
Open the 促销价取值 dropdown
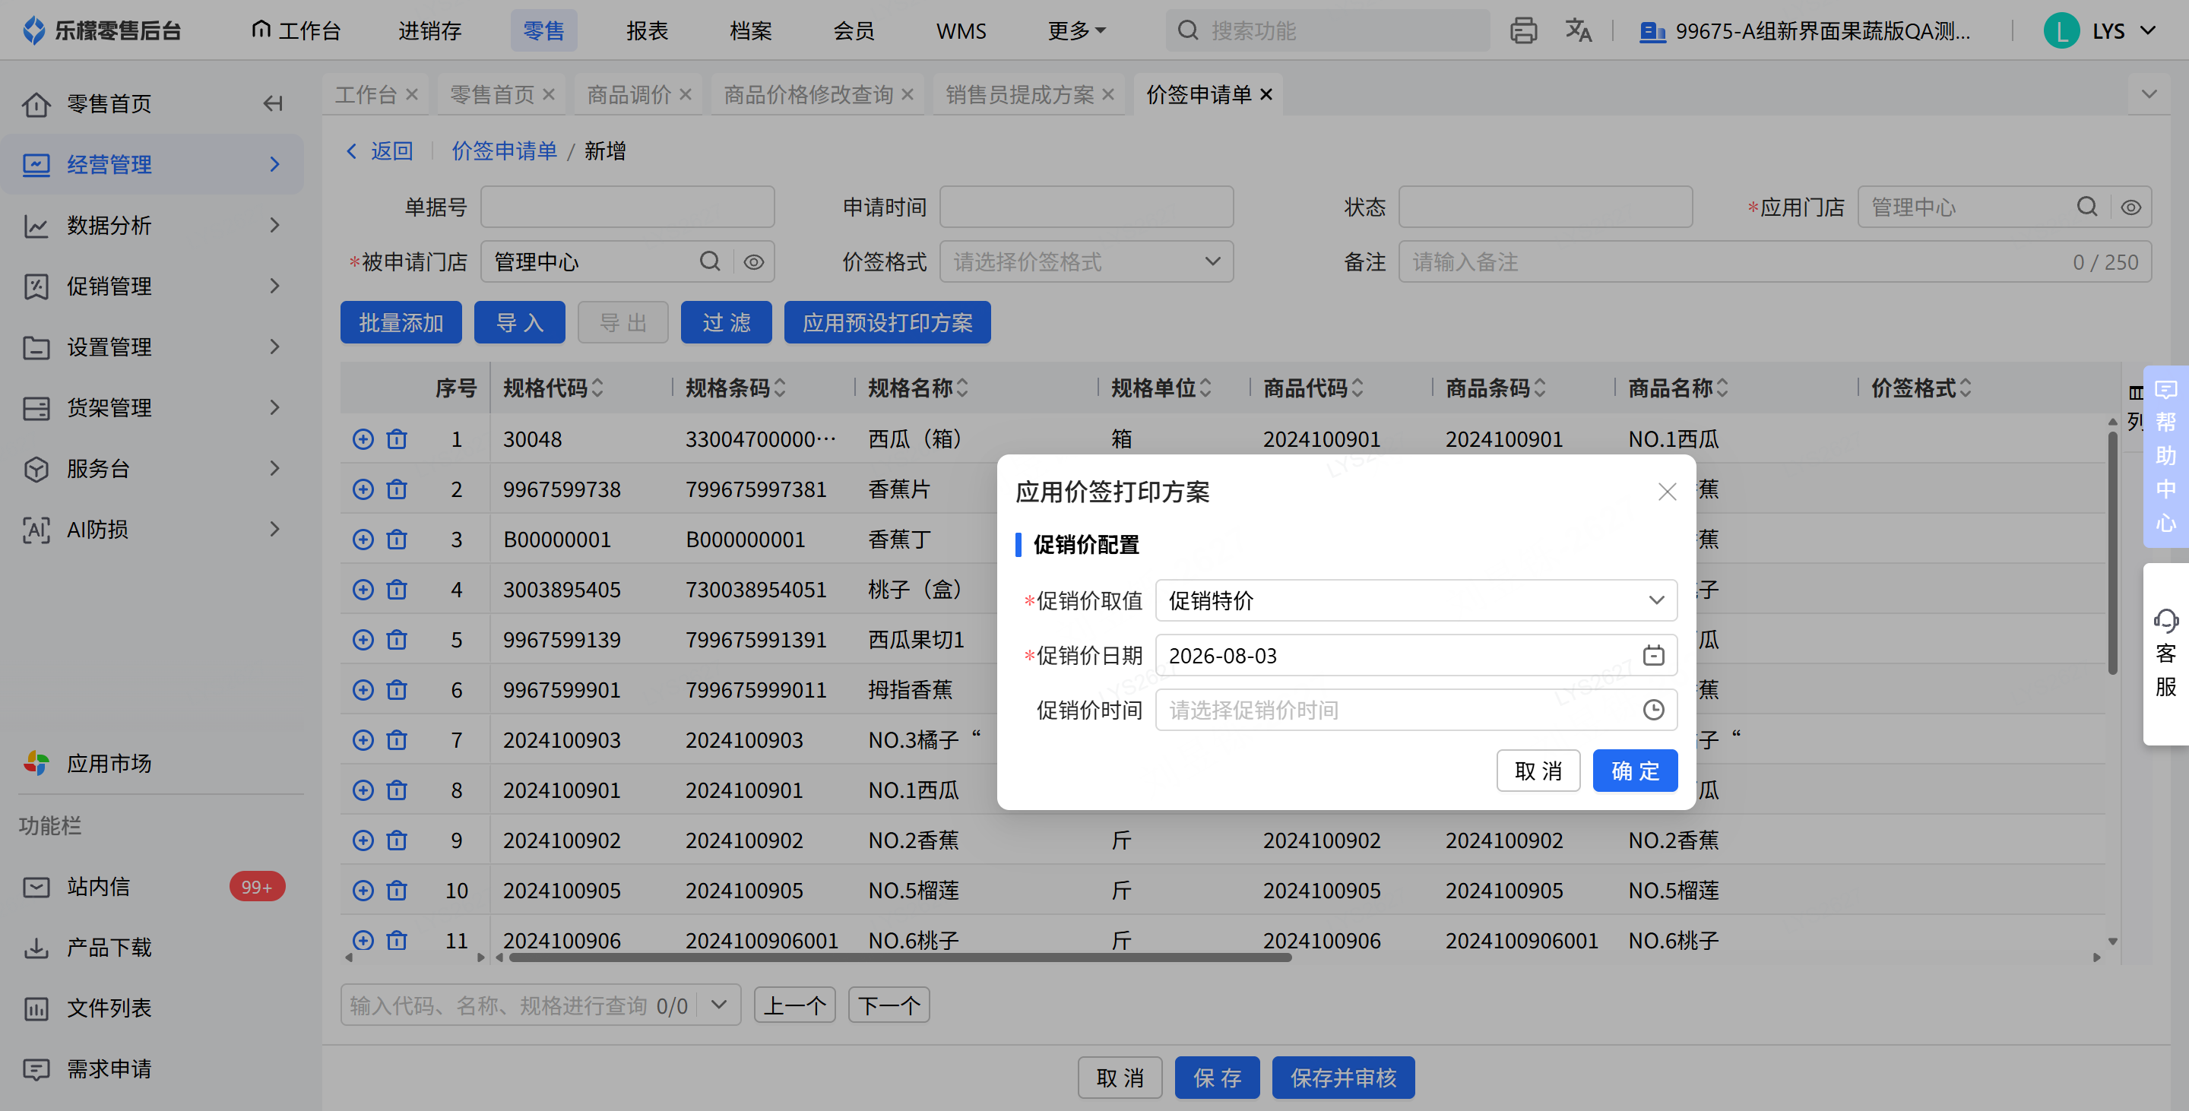(1416, 601)
